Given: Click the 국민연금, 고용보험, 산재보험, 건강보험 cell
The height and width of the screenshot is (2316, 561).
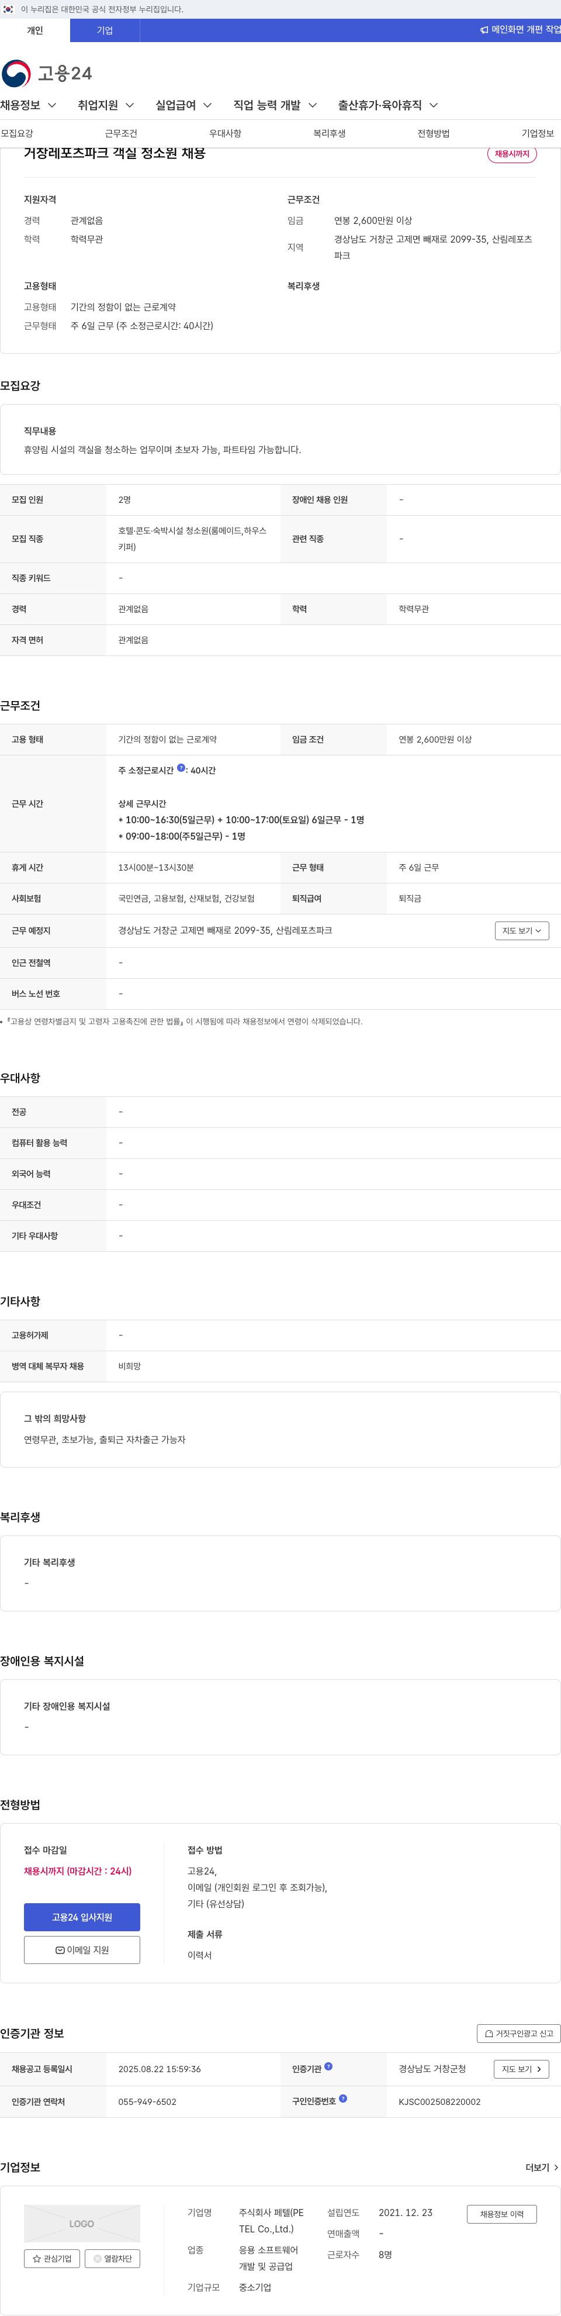Looking at the screenshot, I should coord(186,898).
